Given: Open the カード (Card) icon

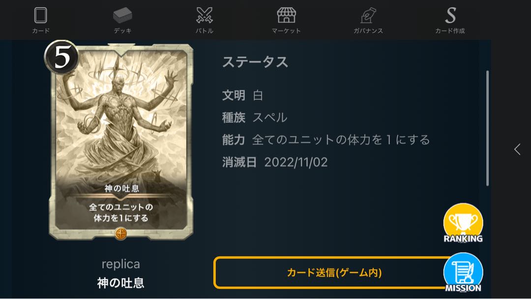Looking at the screenshot, I should click(x=41, y=16).
